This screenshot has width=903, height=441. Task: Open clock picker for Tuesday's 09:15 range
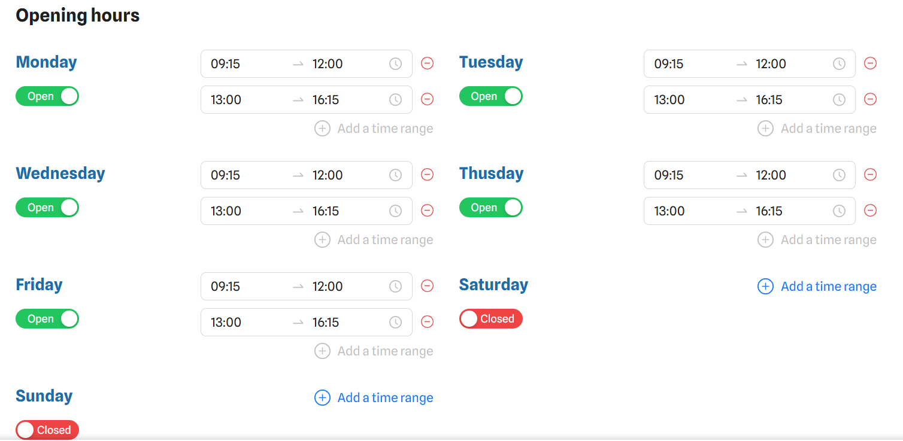pos(839,63)
